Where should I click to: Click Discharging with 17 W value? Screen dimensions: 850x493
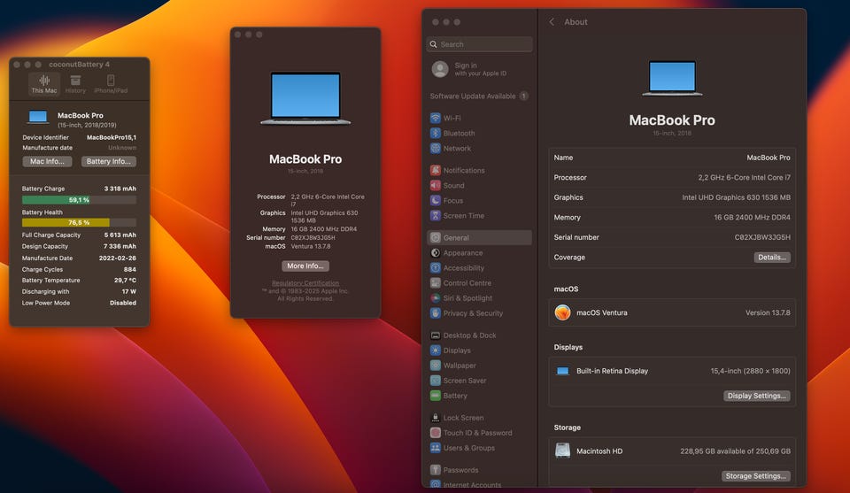[x=128, y=291]
